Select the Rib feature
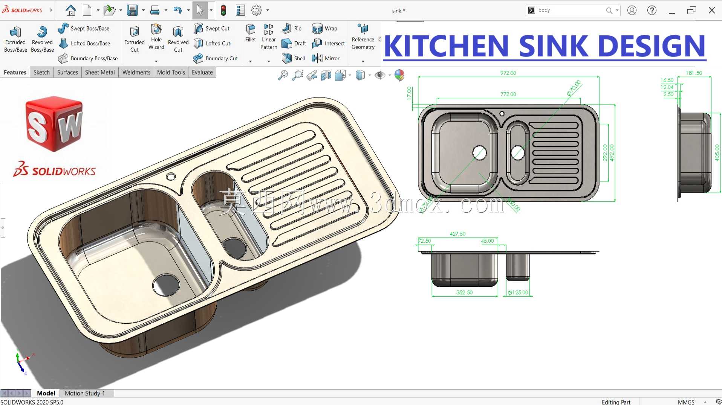The image size is (722, 405). tap(292, 29)
